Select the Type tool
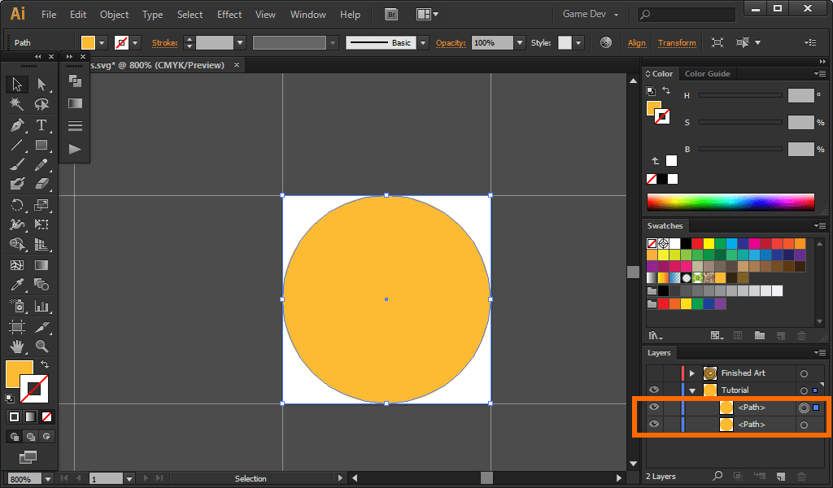Screen dimensions: 833x488 [41, 125]
